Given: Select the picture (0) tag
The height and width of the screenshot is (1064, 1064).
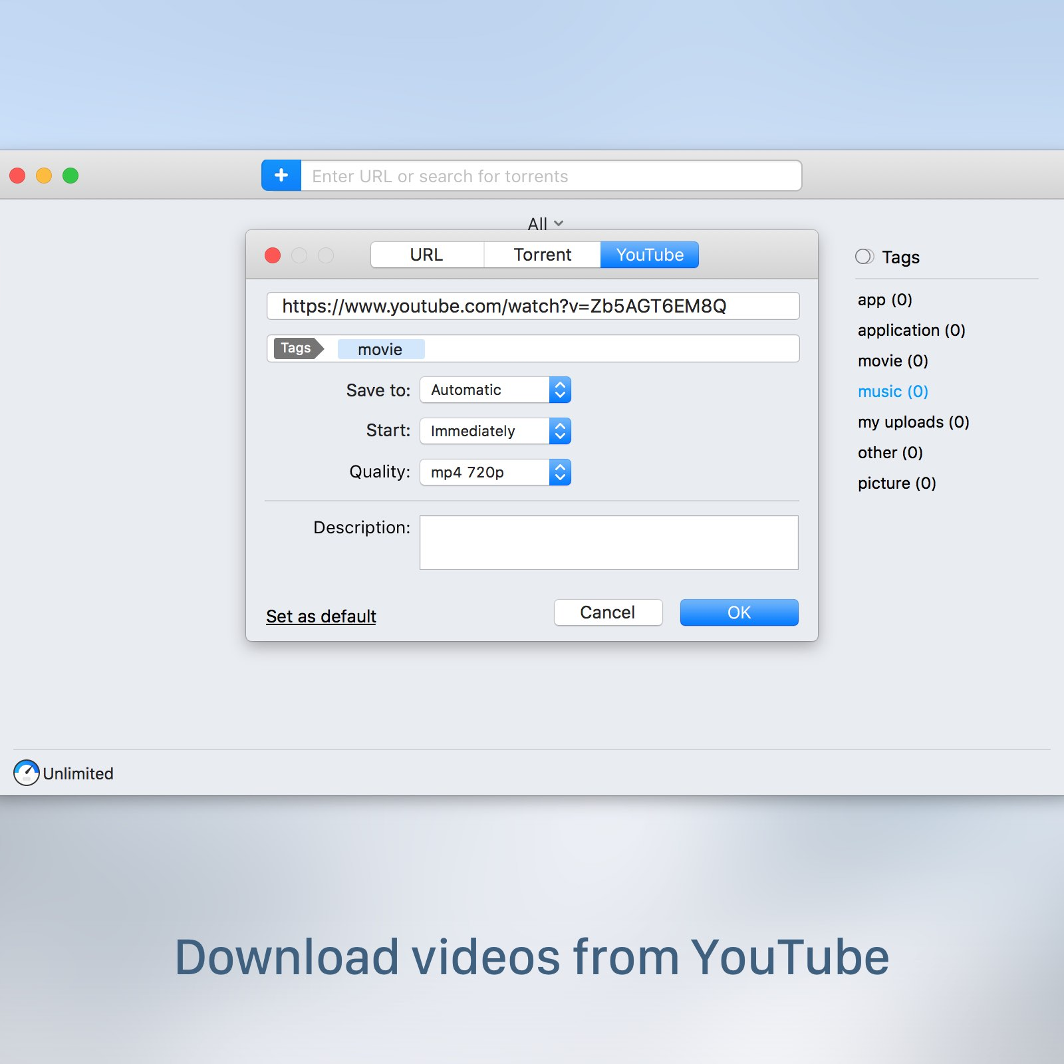Looking at the screenshot, I should point(896,483).
